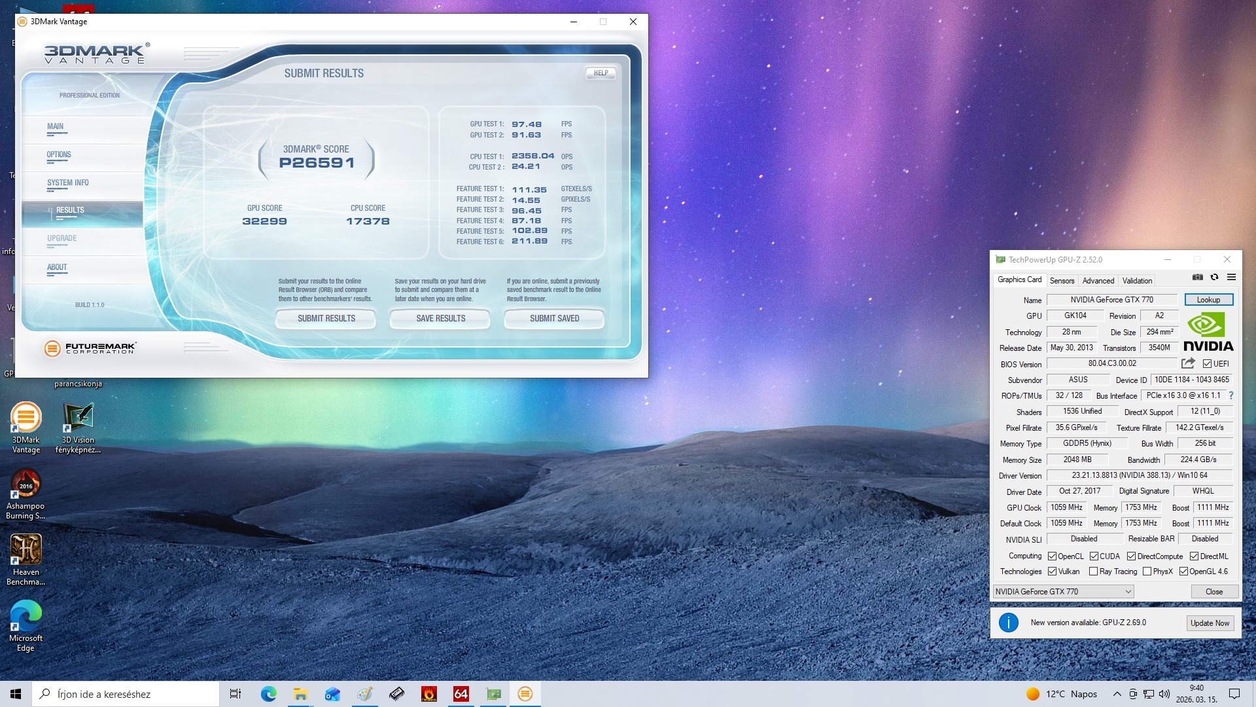Click the GPU-Z screenshot camera icon
The width and height of the screenshot is (1256, 707).
coord(1197,277)
